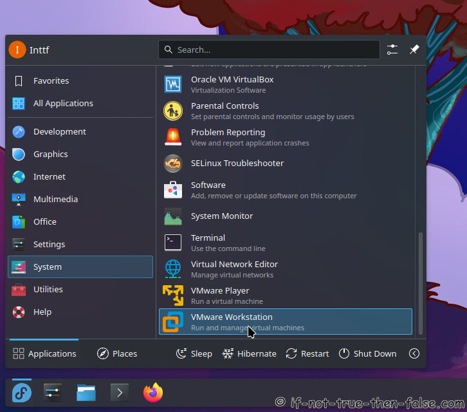This screenshot has height=412, width=467.
Task: Click 'View and report application crashes' text
Action: (x=250, y=143)
